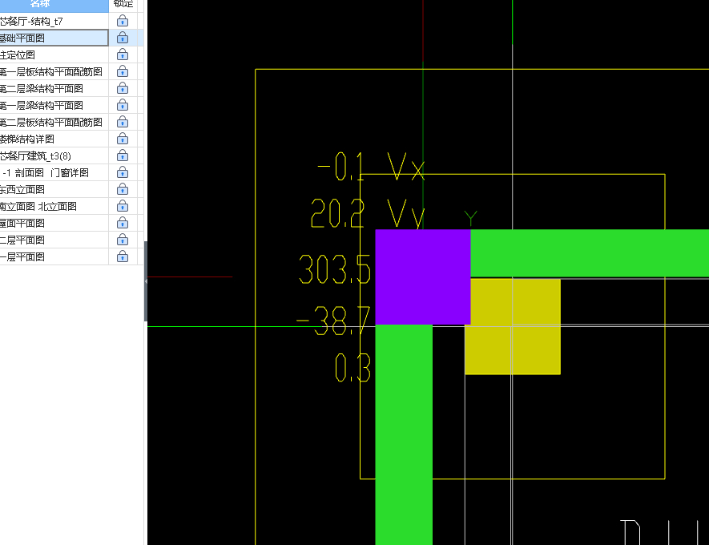Viewport: 709px width, 545px height.
Task: Open 第一层梁结构平面图 drawing
Action: point(54,105)
